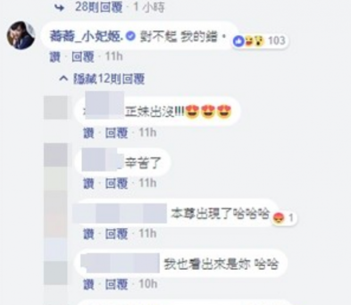
Task: Reply to the 對不起 我的錯 comment
Action: click(82, 56)
